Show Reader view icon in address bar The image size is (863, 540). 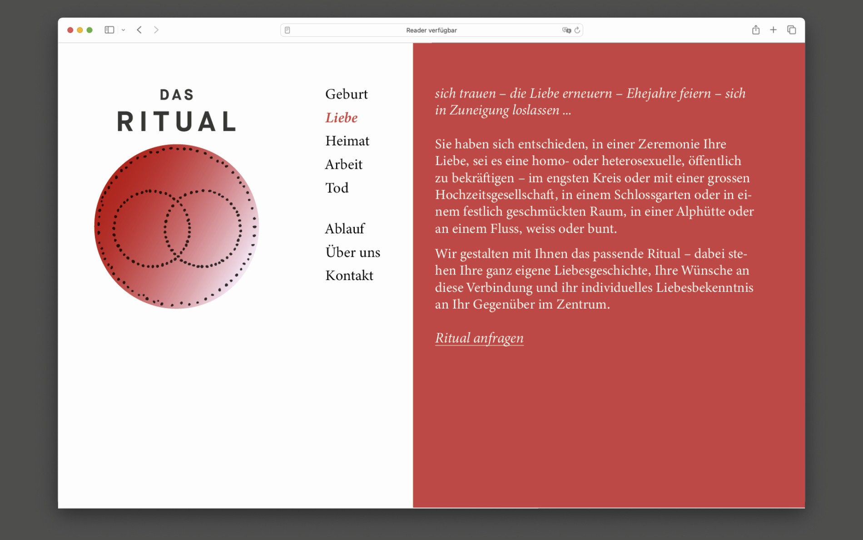coord(288,30)
